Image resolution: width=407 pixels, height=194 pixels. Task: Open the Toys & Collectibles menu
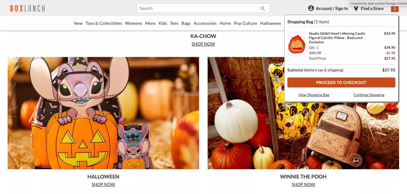104,23
